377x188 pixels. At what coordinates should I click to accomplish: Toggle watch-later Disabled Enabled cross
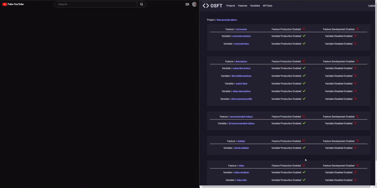click(355, 83)
